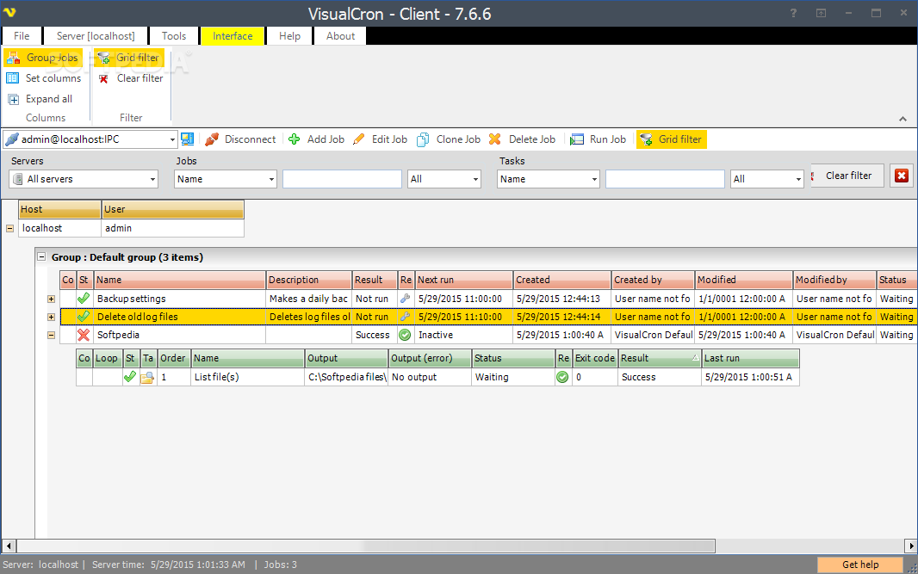This screenshot has width=918, height=574.
Task: Click the server connection monitor icon
Action: pyautogui.click(x=188, y=139)
